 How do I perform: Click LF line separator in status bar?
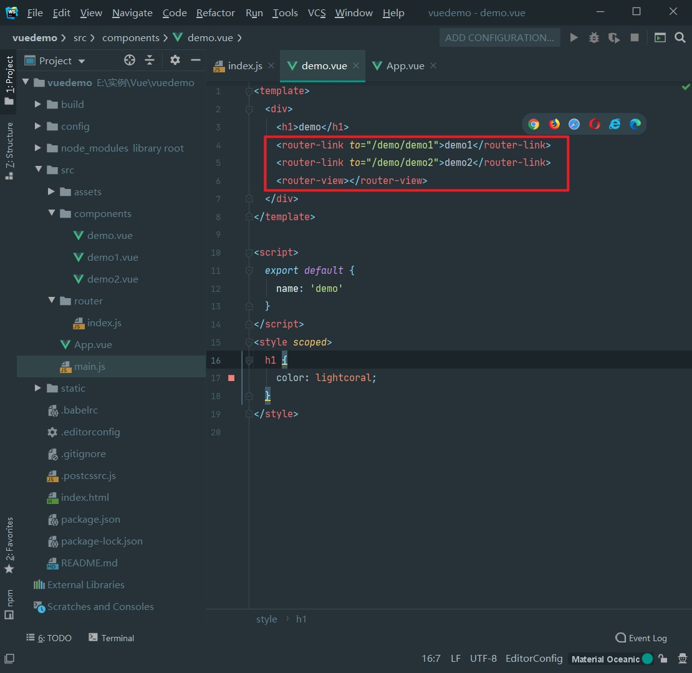456,659
